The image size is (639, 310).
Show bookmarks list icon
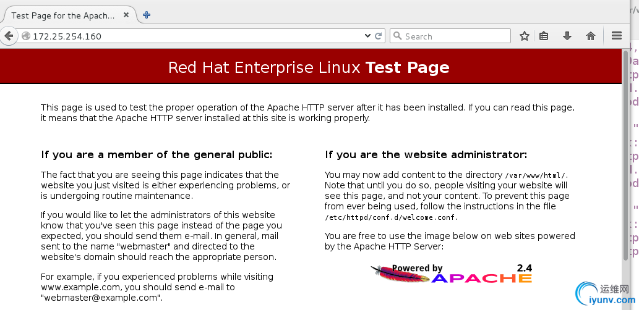[544, 36]
